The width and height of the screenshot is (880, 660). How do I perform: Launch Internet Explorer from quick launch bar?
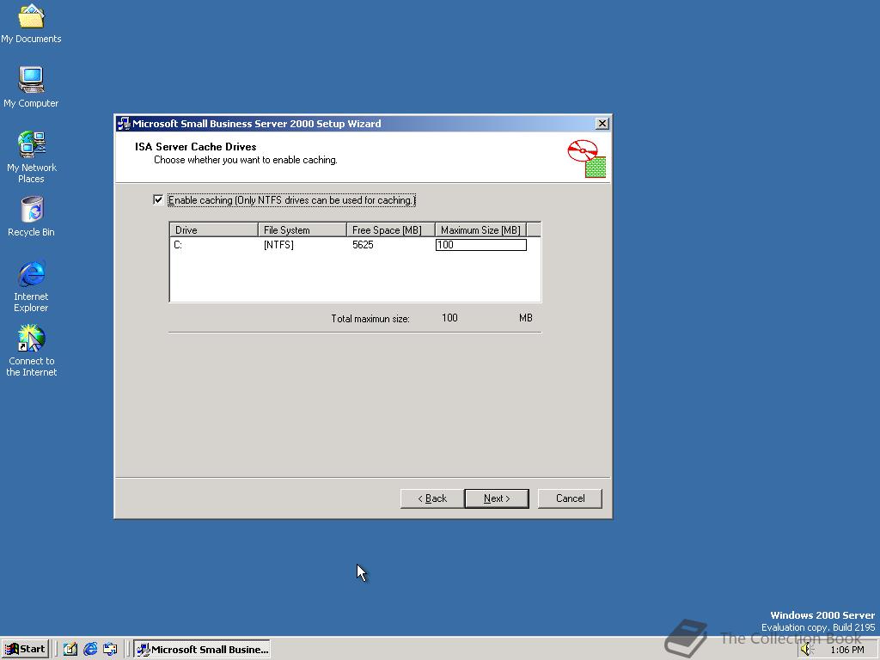click(89, 649)
